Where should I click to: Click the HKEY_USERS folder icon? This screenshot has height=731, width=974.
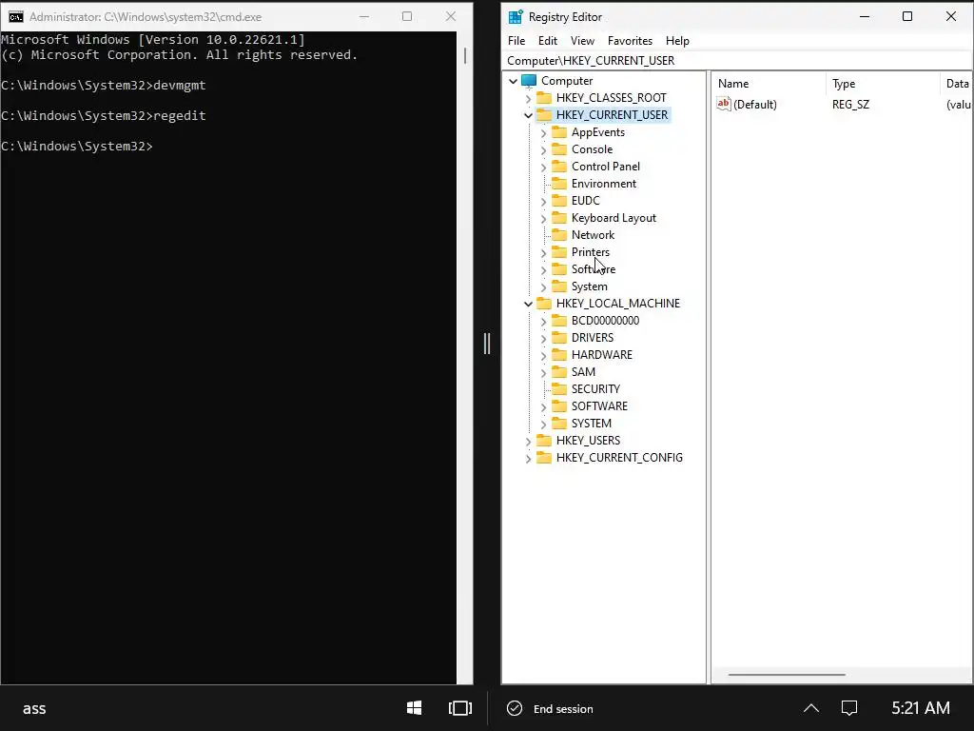544,440
